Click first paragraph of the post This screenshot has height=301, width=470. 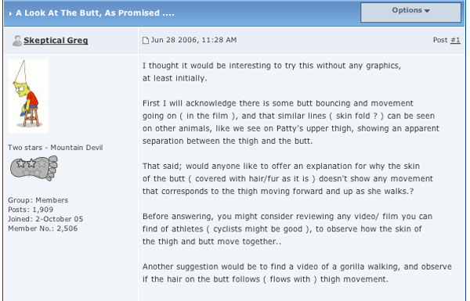click(272, 72)
